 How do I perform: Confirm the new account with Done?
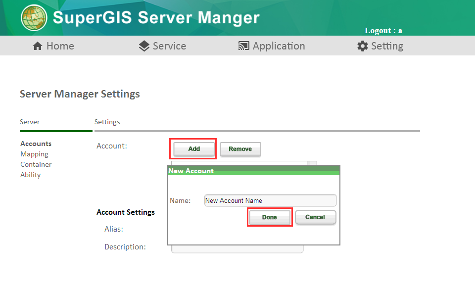pos(269,217)
